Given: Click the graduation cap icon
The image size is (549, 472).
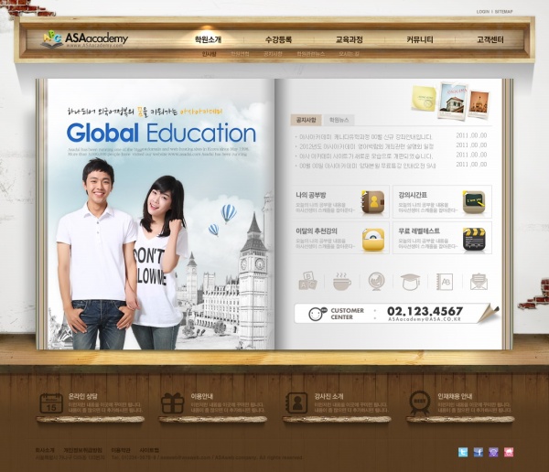Looking at the screenshot, I should tap(410, 282).
